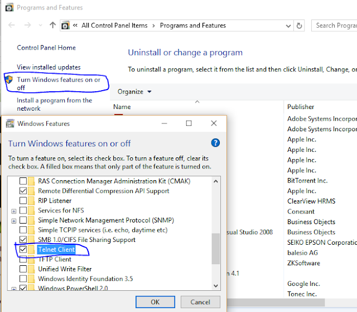
Task: Click folder icon beside Windows Identity Foundation
Action: coord(31,279)
